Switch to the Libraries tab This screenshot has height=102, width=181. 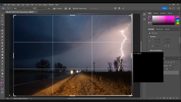pos(167,29)
